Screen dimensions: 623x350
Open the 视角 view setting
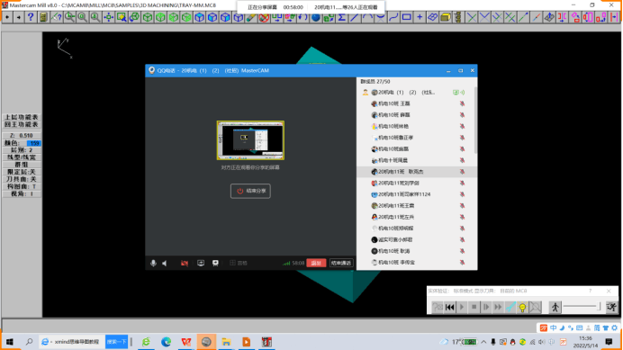[x=22, y=193]
